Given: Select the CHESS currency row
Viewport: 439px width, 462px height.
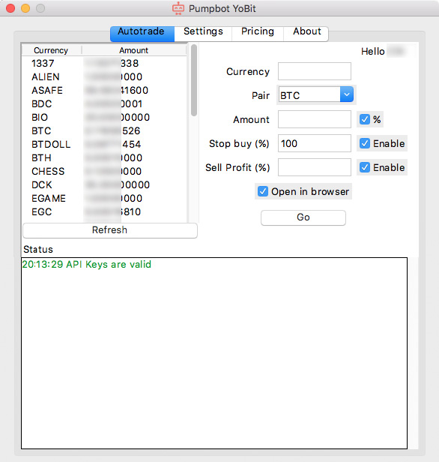Looking at the screenshot, I should tap(104, 172).
